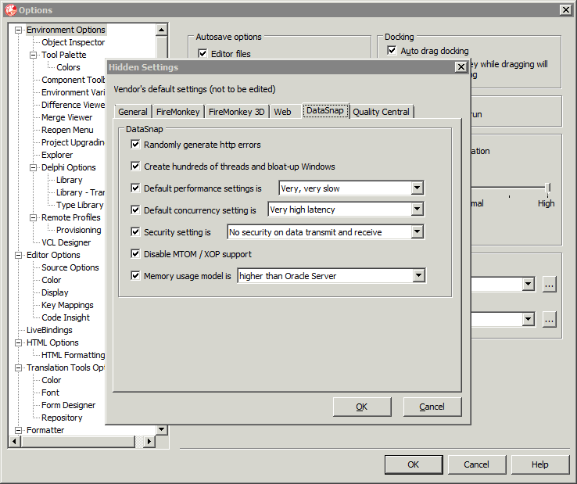Select Repository in the tree
Viewport: 577px width, 484px height.
(62, 418)
